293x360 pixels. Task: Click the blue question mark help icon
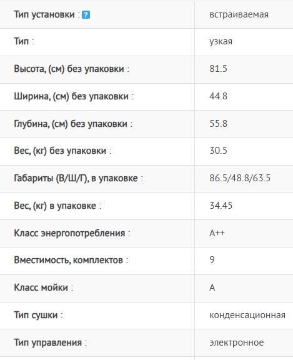86,15
